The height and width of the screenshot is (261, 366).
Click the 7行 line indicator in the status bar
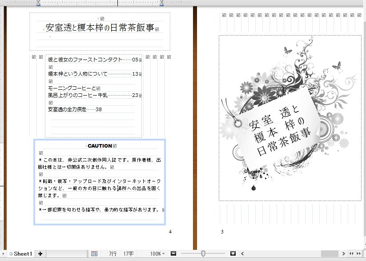[x=113, y=253]
